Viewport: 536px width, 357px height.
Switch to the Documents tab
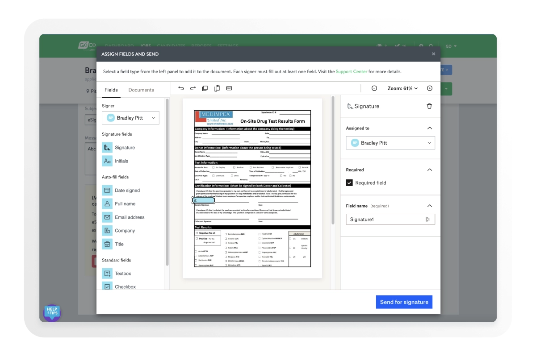(x=141, y=90)
